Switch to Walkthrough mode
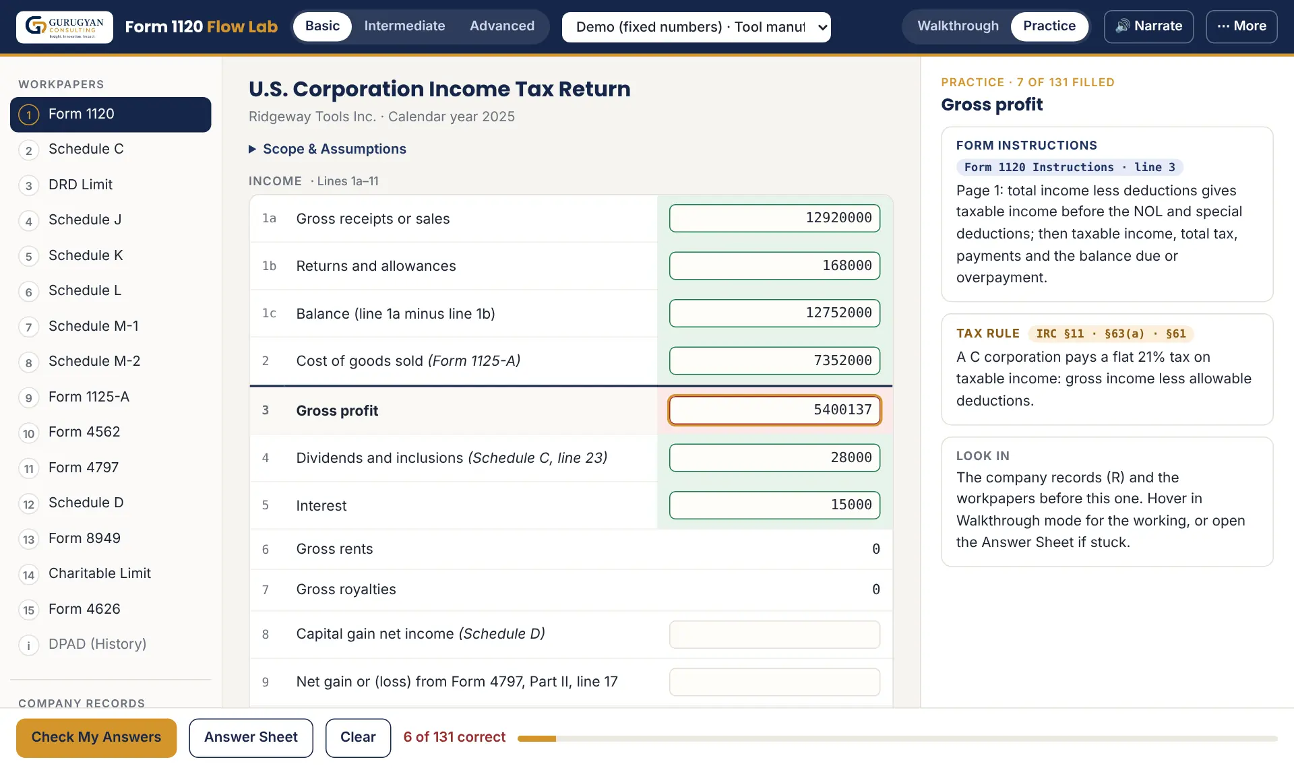 [958, 26]
